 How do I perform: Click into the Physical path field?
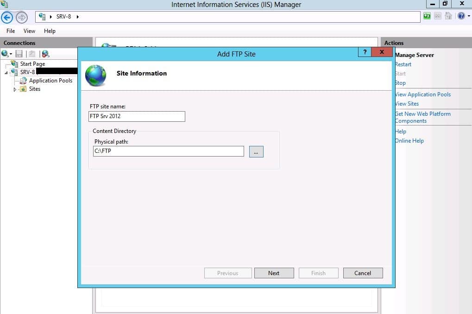click(x=169, y=151)
